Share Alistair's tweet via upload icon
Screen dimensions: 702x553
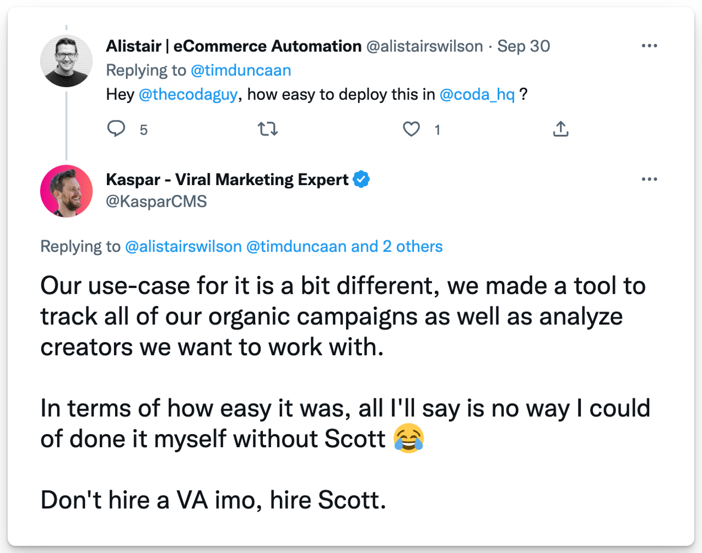560,129
